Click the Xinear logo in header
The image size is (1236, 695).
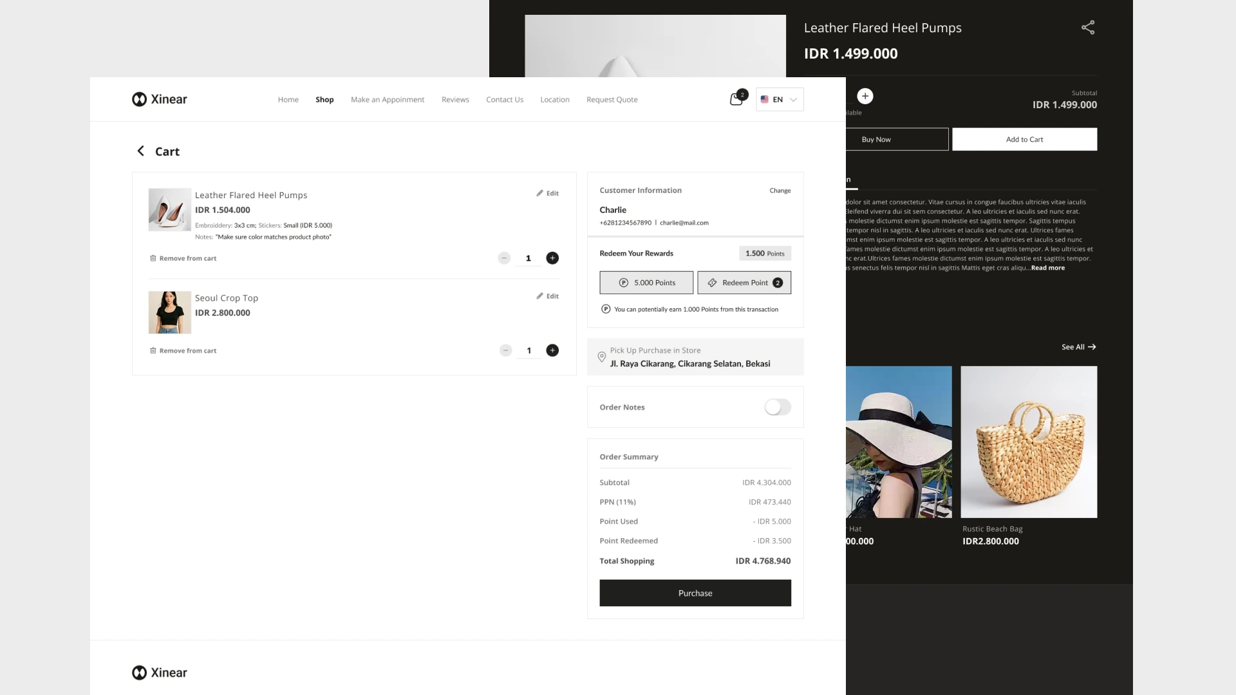click(160, 99)
